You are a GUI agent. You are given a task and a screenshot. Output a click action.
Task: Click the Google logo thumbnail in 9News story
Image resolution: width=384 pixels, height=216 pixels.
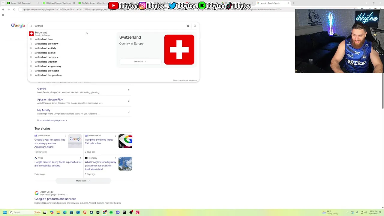75,141
